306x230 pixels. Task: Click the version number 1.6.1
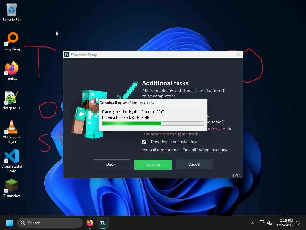click(236, 175)
